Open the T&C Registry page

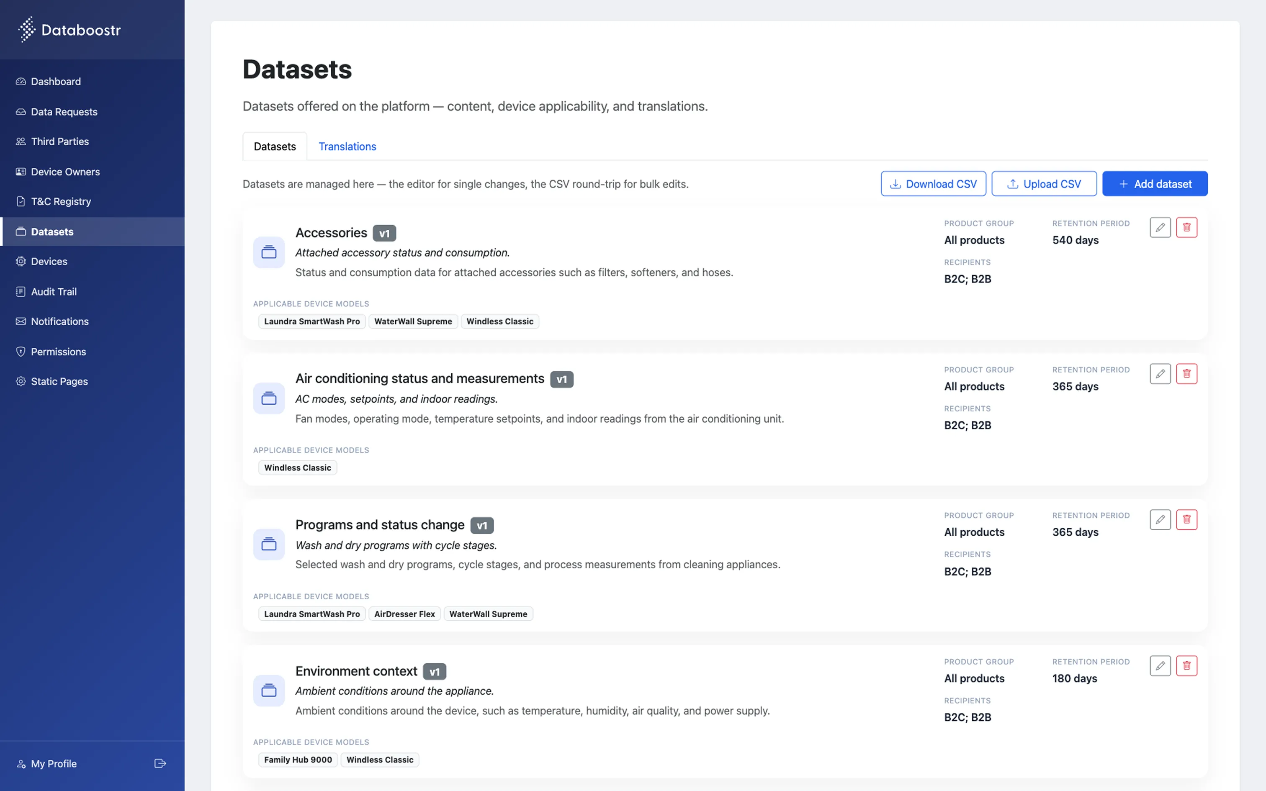(92, 201)
